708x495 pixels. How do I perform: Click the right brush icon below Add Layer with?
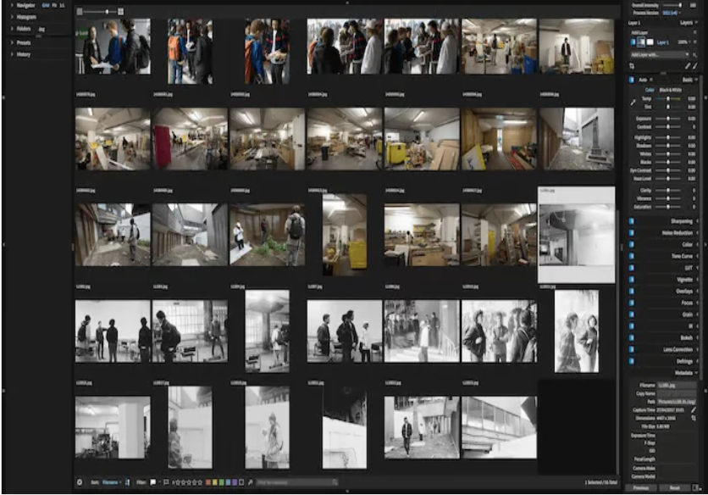[x=695, y=66]
